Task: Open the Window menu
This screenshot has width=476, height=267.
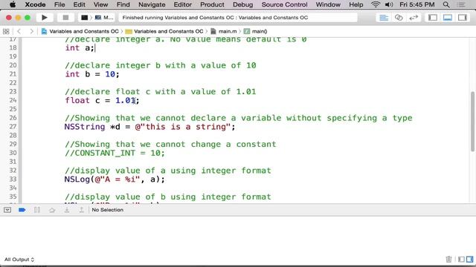Action: point(328,4)
